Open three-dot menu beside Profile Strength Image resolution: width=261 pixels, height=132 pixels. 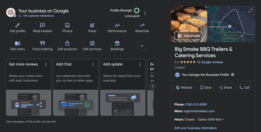click(x=145, y=13)
